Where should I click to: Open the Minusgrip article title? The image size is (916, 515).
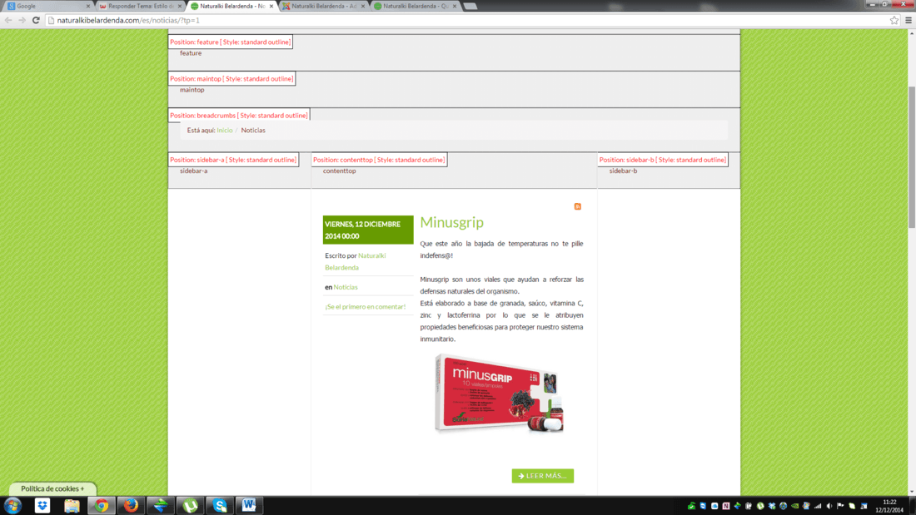451,222
